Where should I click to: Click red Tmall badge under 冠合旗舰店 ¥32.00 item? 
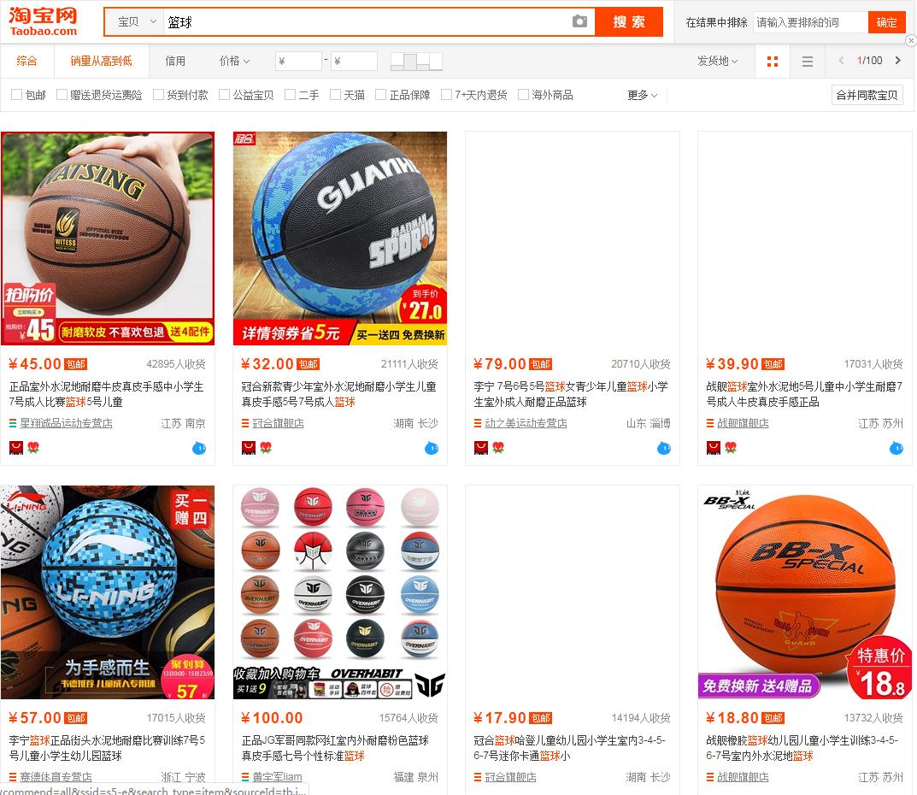click(x=249, y=448)
